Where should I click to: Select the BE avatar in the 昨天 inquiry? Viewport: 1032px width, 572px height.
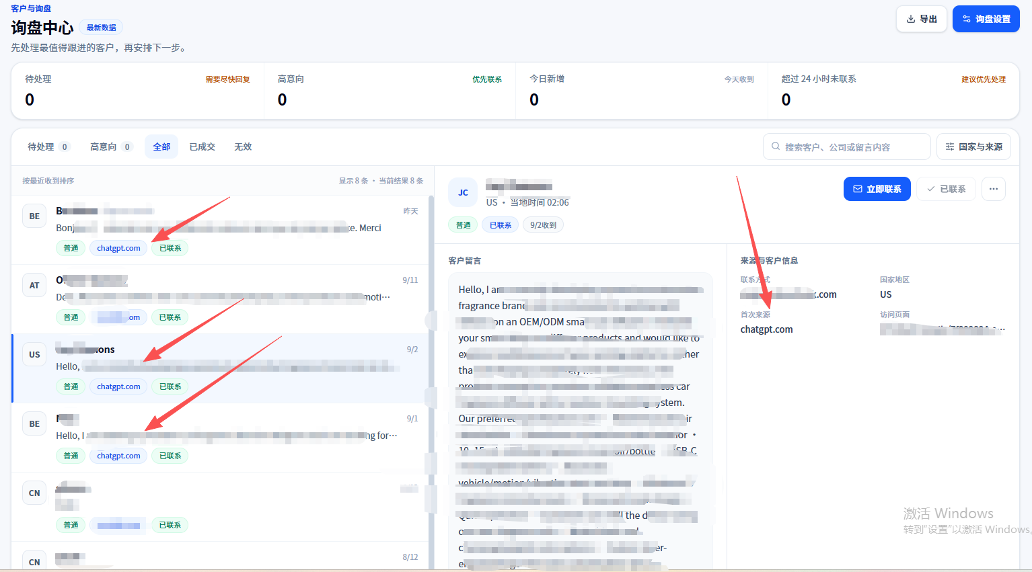[34, 216]
